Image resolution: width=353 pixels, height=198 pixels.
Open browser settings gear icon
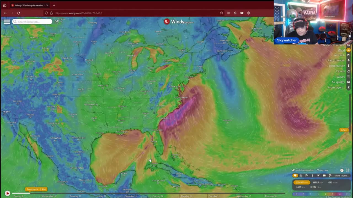point(248,13)
